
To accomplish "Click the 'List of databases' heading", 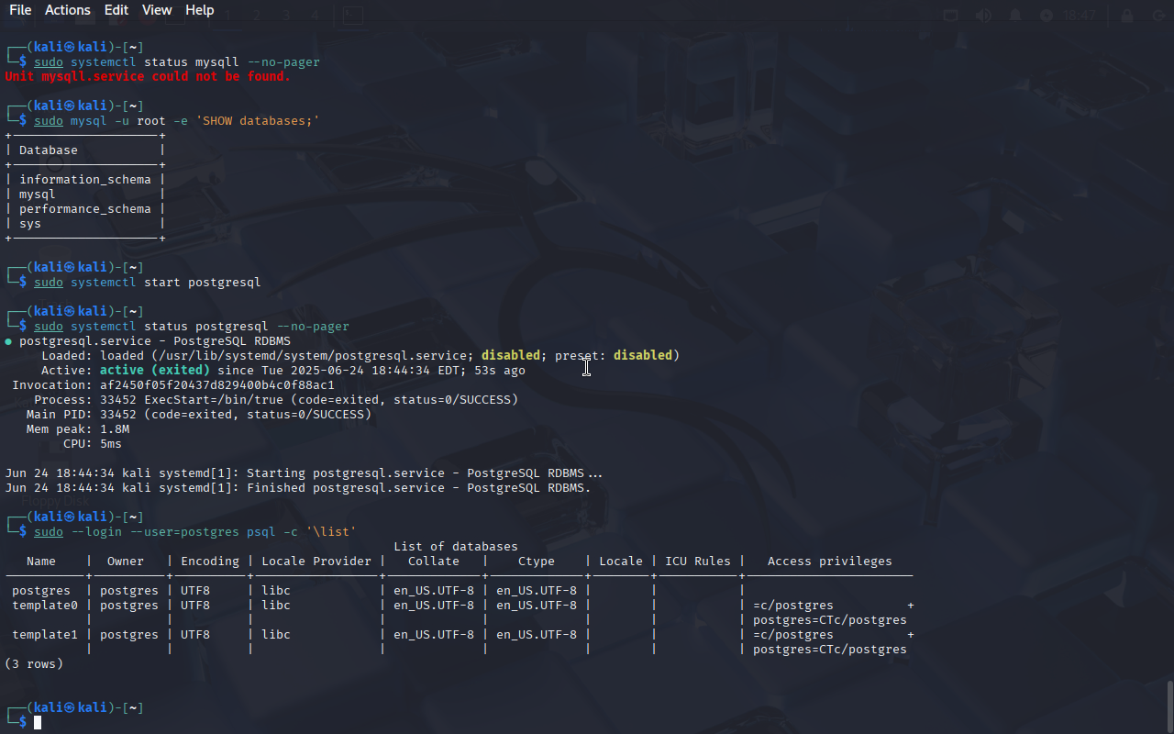I will coord(456,546).
